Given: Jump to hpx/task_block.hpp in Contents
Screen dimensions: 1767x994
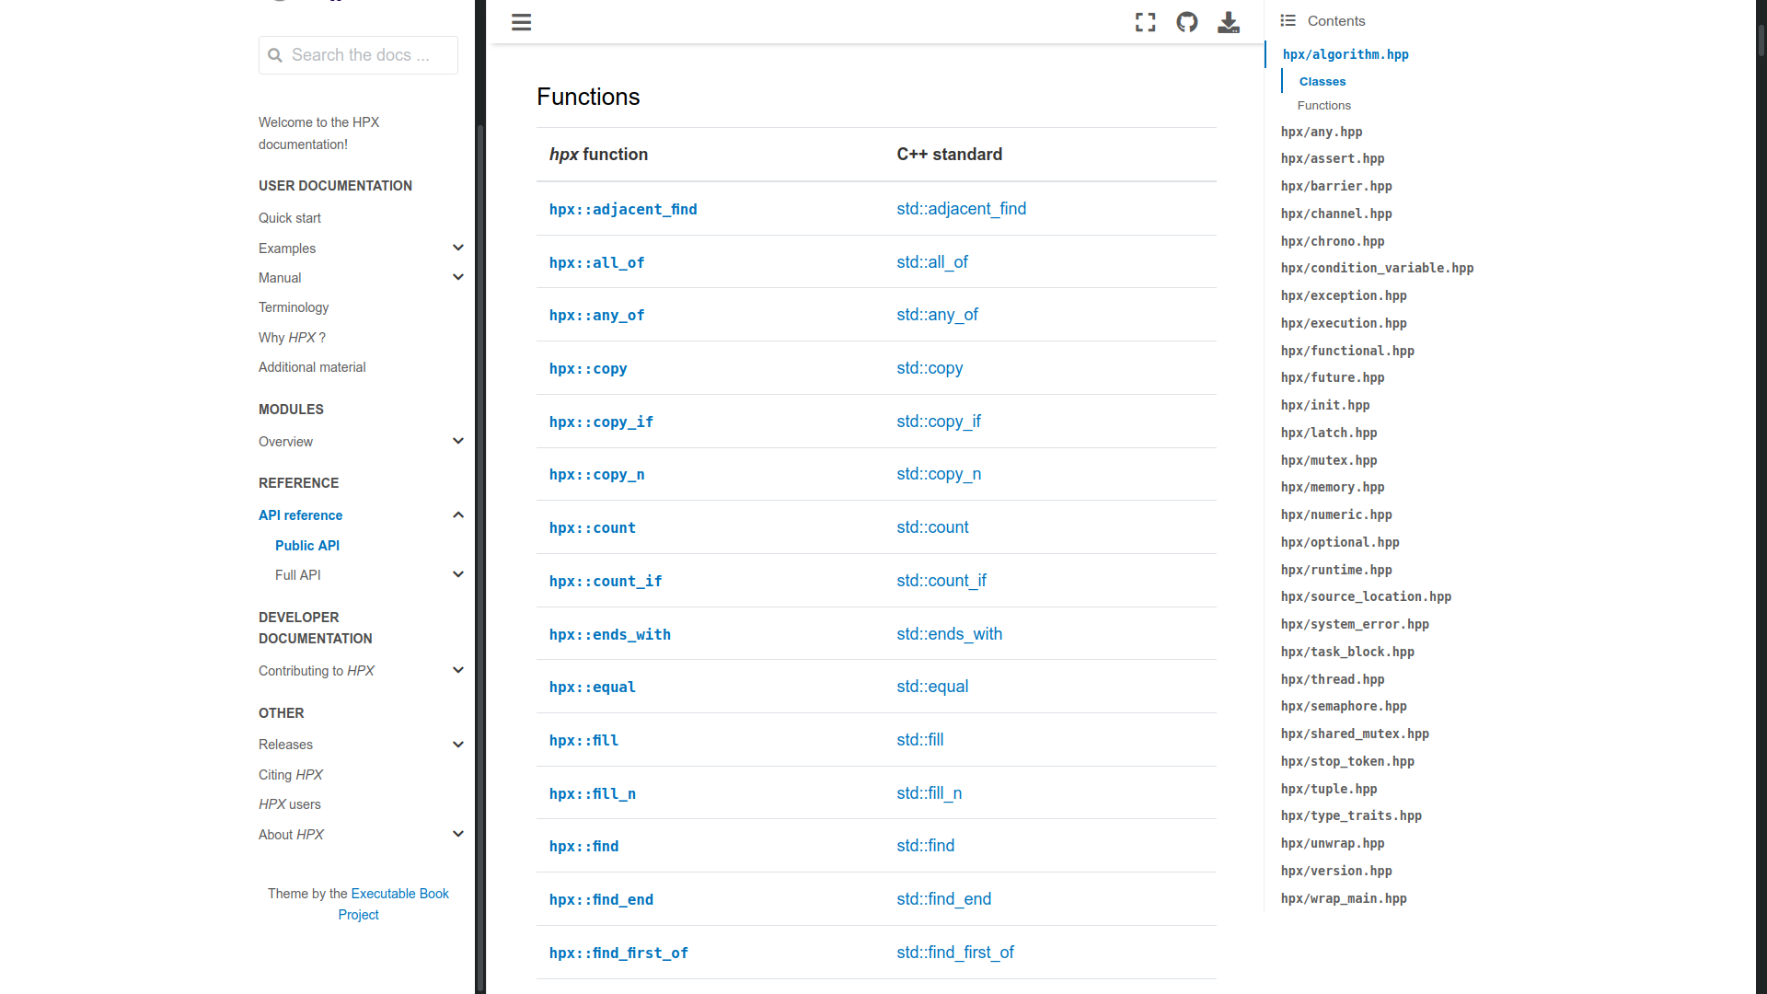Looking at the screenshot, I should (1347, 652).
